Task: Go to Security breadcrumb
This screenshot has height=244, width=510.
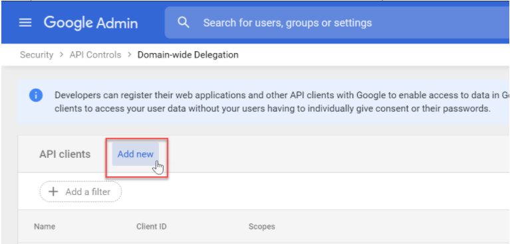Action: pyautogui.click(x=37, y=55)
